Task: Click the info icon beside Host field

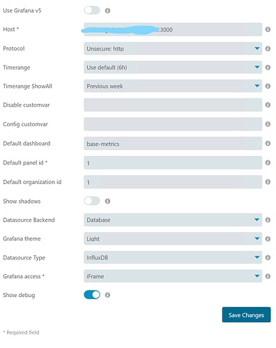Action: click(268, 29)
